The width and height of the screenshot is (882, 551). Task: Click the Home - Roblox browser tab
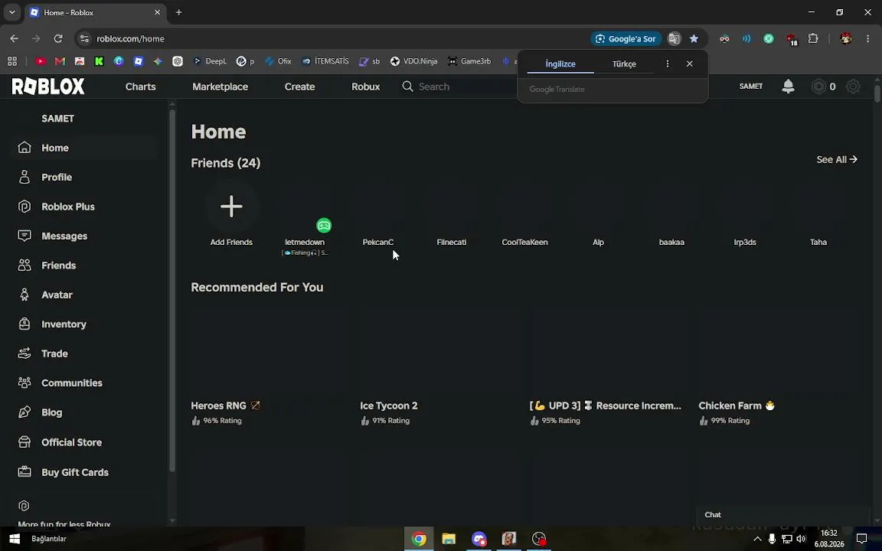click(94, 12)
